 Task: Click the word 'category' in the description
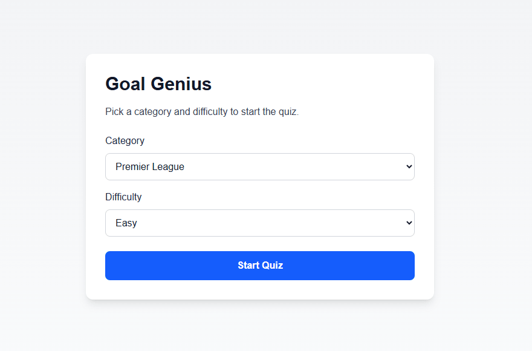click(152, 112)
